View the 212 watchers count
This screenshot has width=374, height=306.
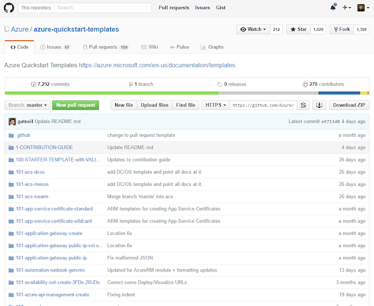276,29
